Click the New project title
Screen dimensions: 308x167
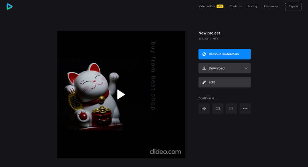(x=209, y=33)
